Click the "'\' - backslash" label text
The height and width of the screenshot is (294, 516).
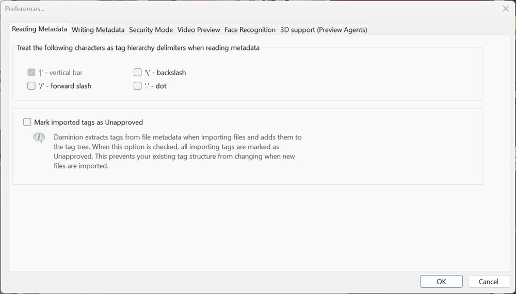coord(165,73)
